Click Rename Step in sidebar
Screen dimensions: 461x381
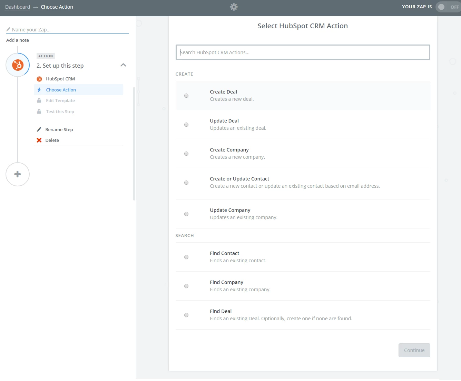coord(59,129)
